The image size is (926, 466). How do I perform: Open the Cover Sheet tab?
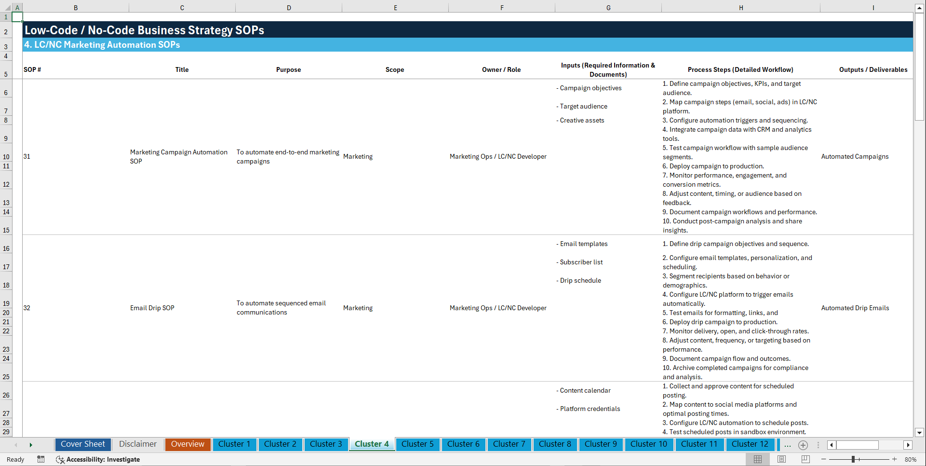click(x=82, y=444)
